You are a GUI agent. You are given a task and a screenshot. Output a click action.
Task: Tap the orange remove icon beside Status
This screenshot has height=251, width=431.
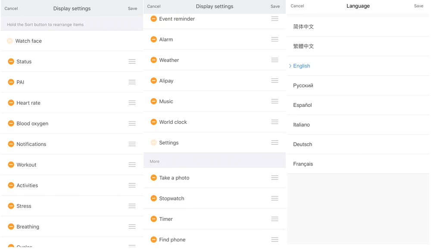pyautogui.click(x=11, y=62)
